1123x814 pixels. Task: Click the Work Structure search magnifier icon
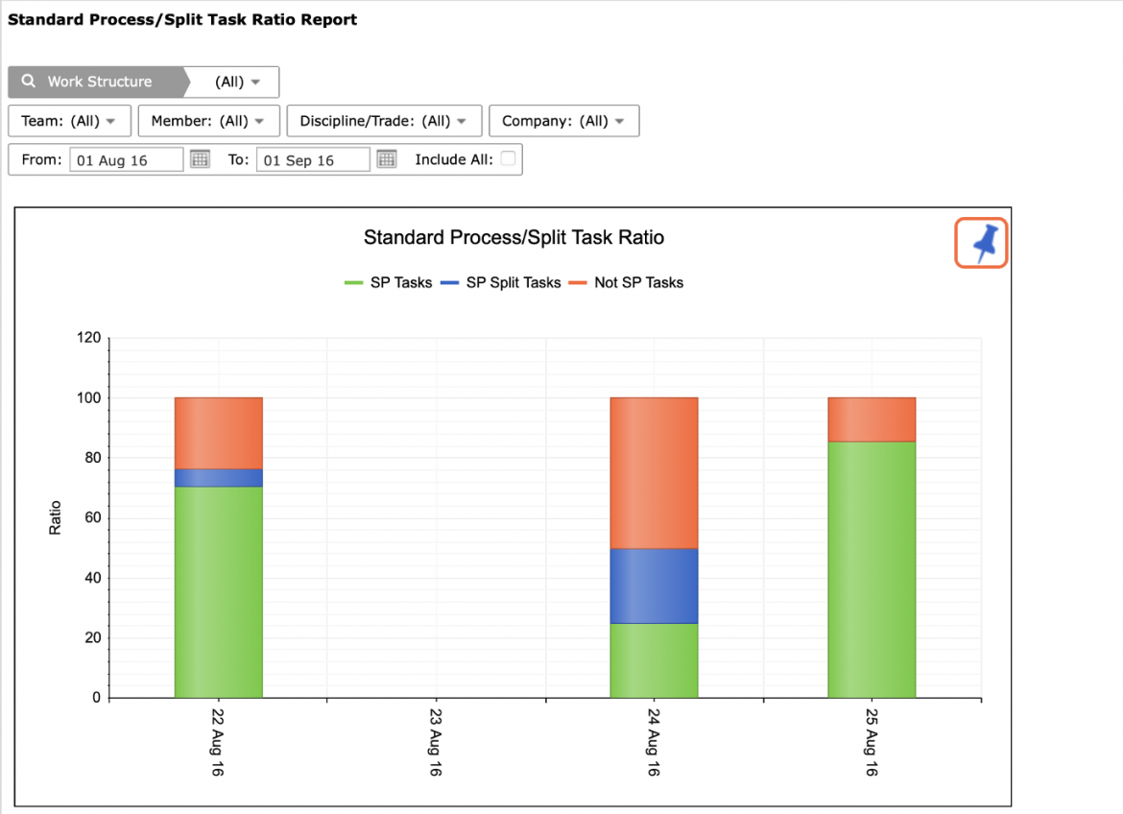[29, 81]
